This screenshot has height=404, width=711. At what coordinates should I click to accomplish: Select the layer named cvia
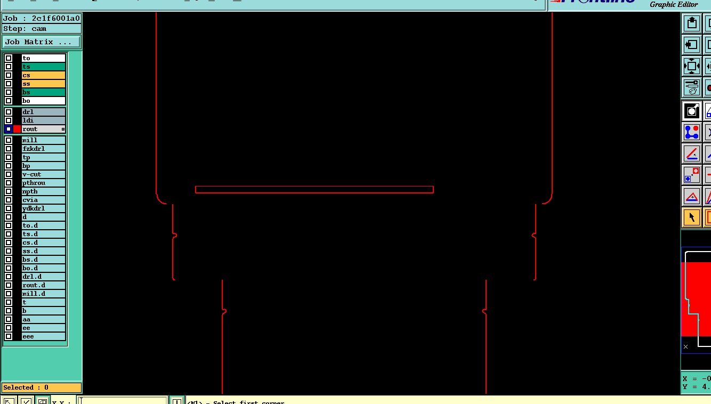click(x=43, y=200)
